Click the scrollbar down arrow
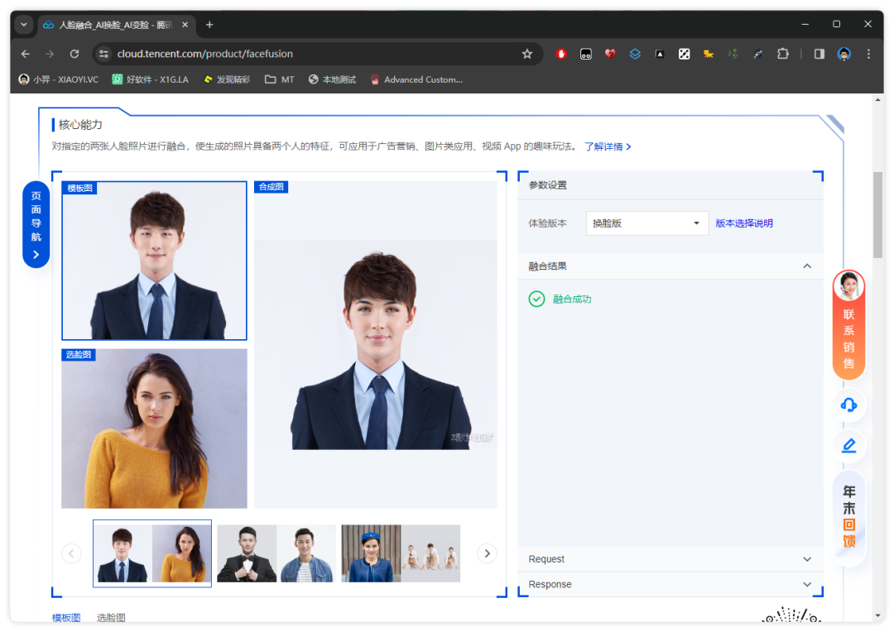The image size is (894, 632). pyautogui.click(x=877, y=616)
